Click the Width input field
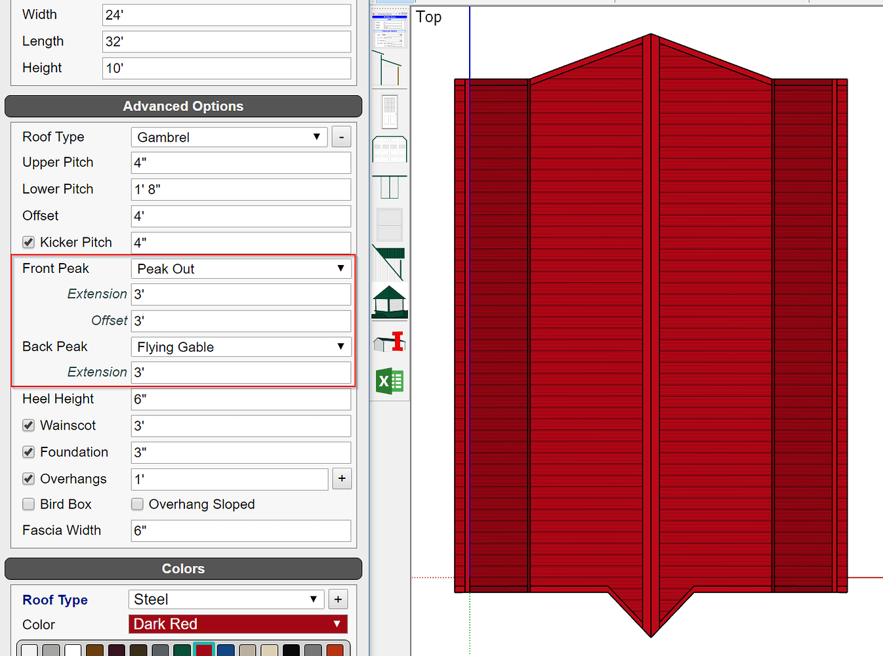Screen dimensions: 883x656 point(226,14)
